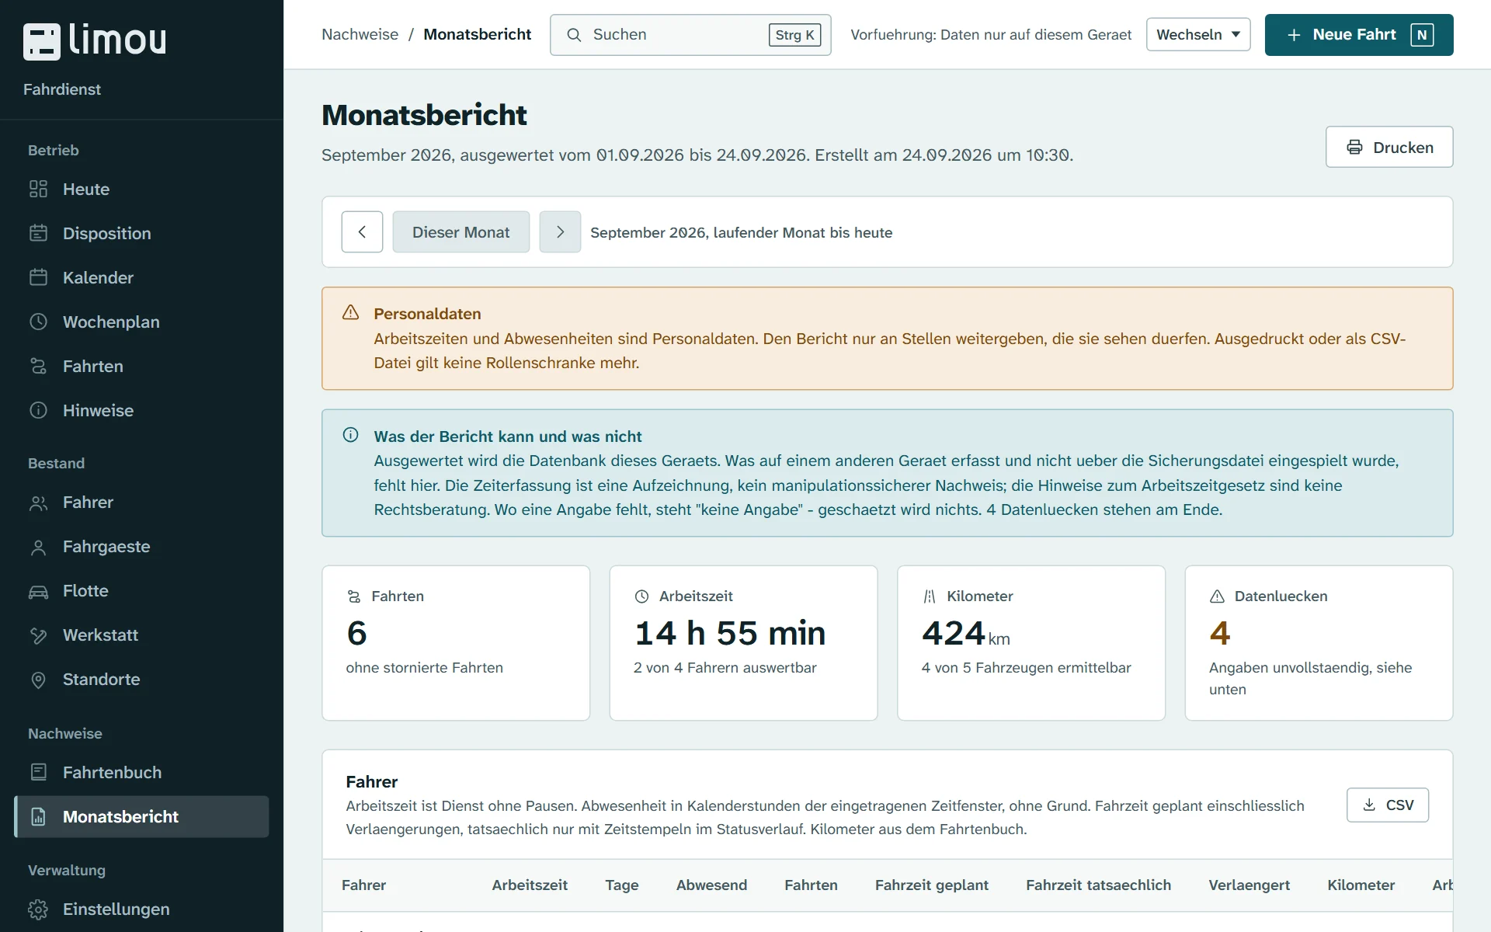Click the Fahrten card showing 6

[x=456, y=643]
